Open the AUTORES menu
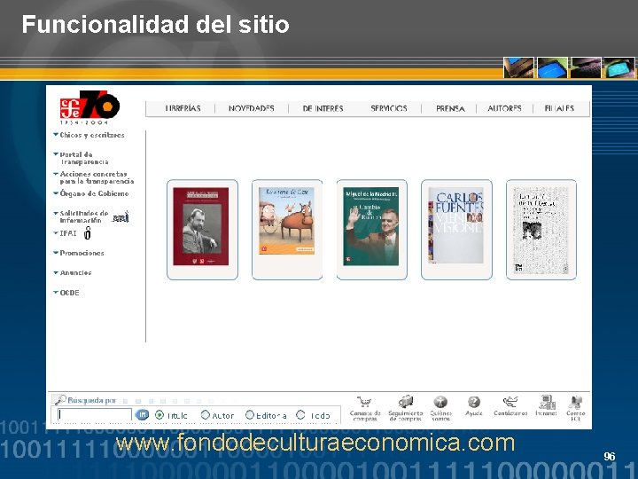This screenshot has height=479, width=638. click(504, 108)
